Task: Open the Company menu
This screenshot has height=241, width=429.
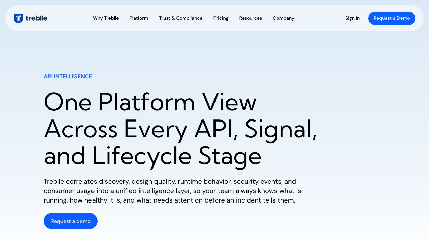Action: point(283,18)
